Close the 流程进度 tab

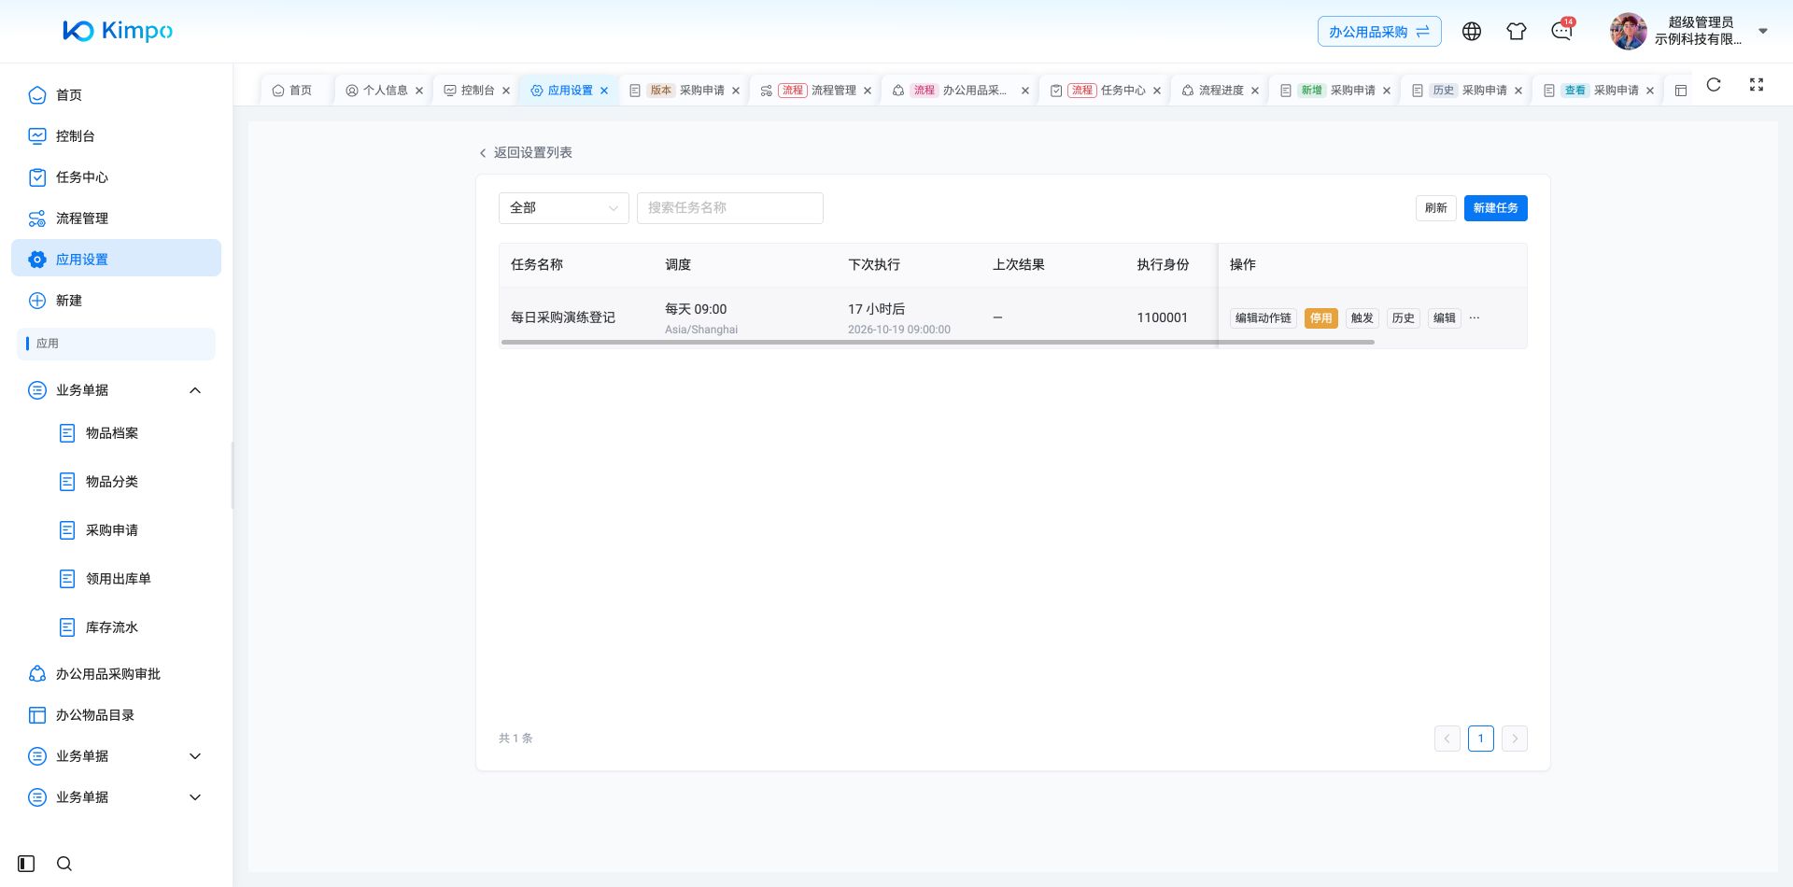tap(1255, 91)
